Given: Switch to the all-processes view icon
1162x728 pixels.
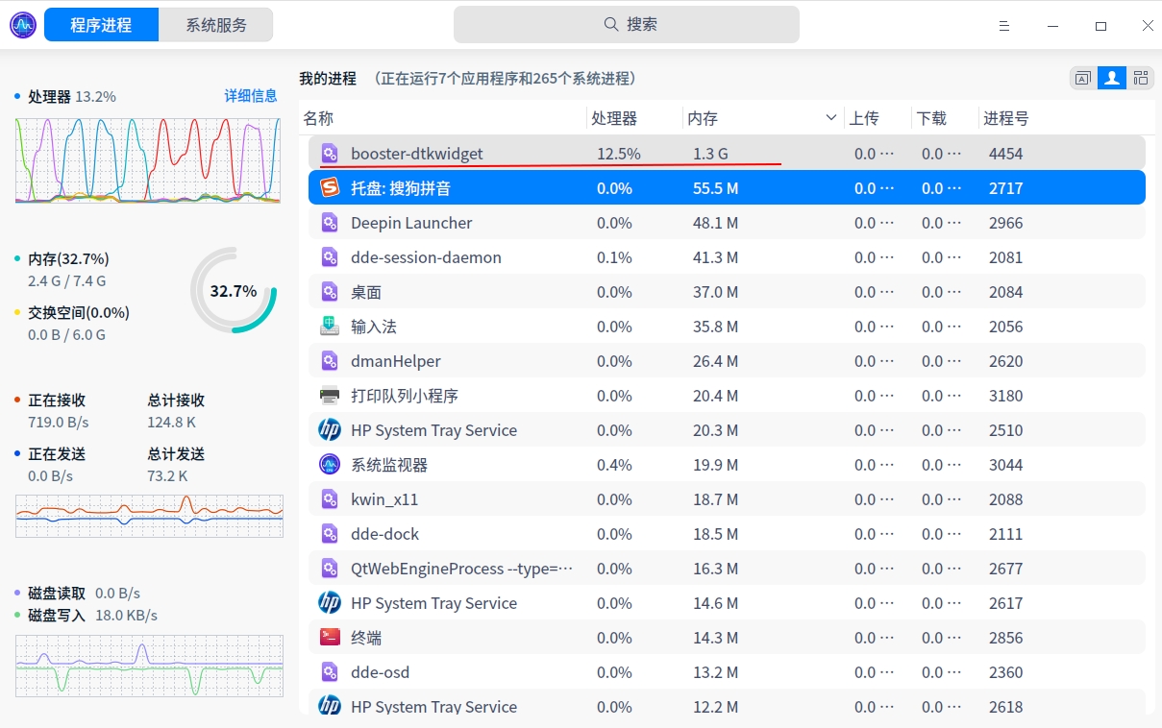Looking at the screenshot, I should (x=1141, y=78).
